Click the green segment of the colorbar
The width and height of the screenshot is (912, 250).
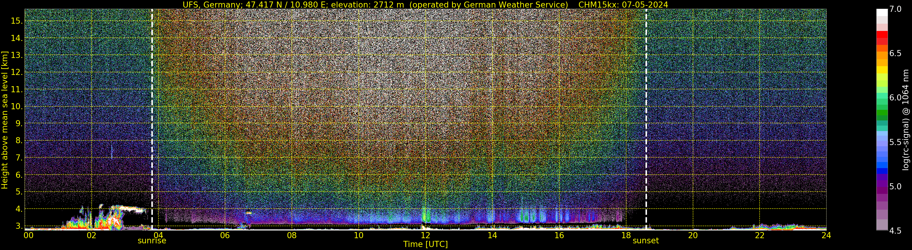[882, 112]
